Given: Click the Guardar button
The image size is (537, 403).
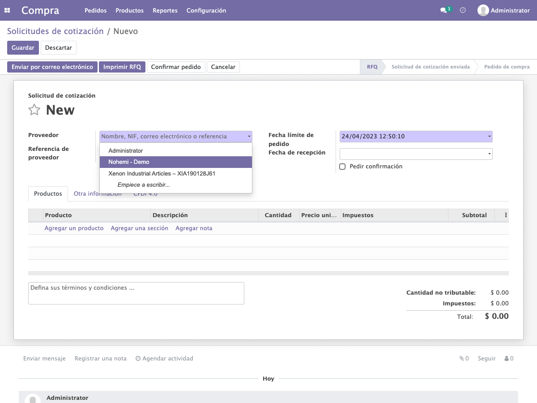Looking at the screenshot, I should (23, 47).
